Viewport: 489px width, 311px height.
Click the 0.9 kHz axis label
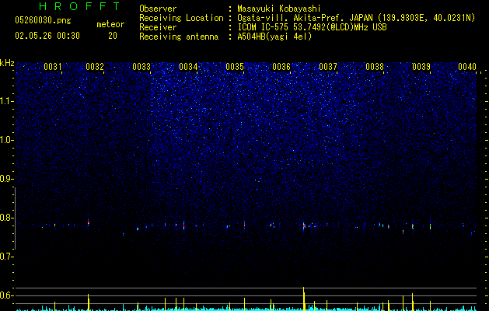pyautogui.click(x=6, y=179)
